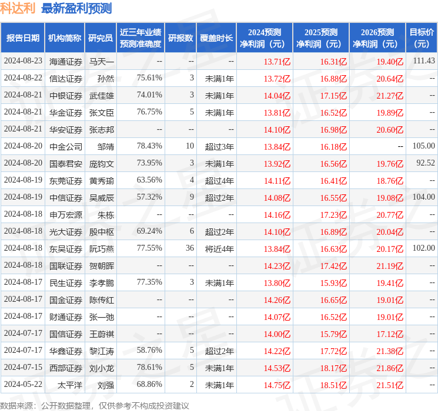Click accuracy value 63.56%

pos(149,180)
